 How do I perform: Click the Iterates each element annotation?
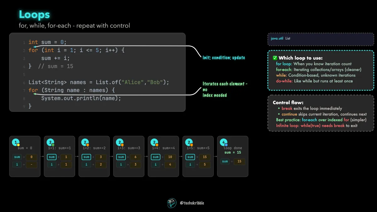click(225, 90)
